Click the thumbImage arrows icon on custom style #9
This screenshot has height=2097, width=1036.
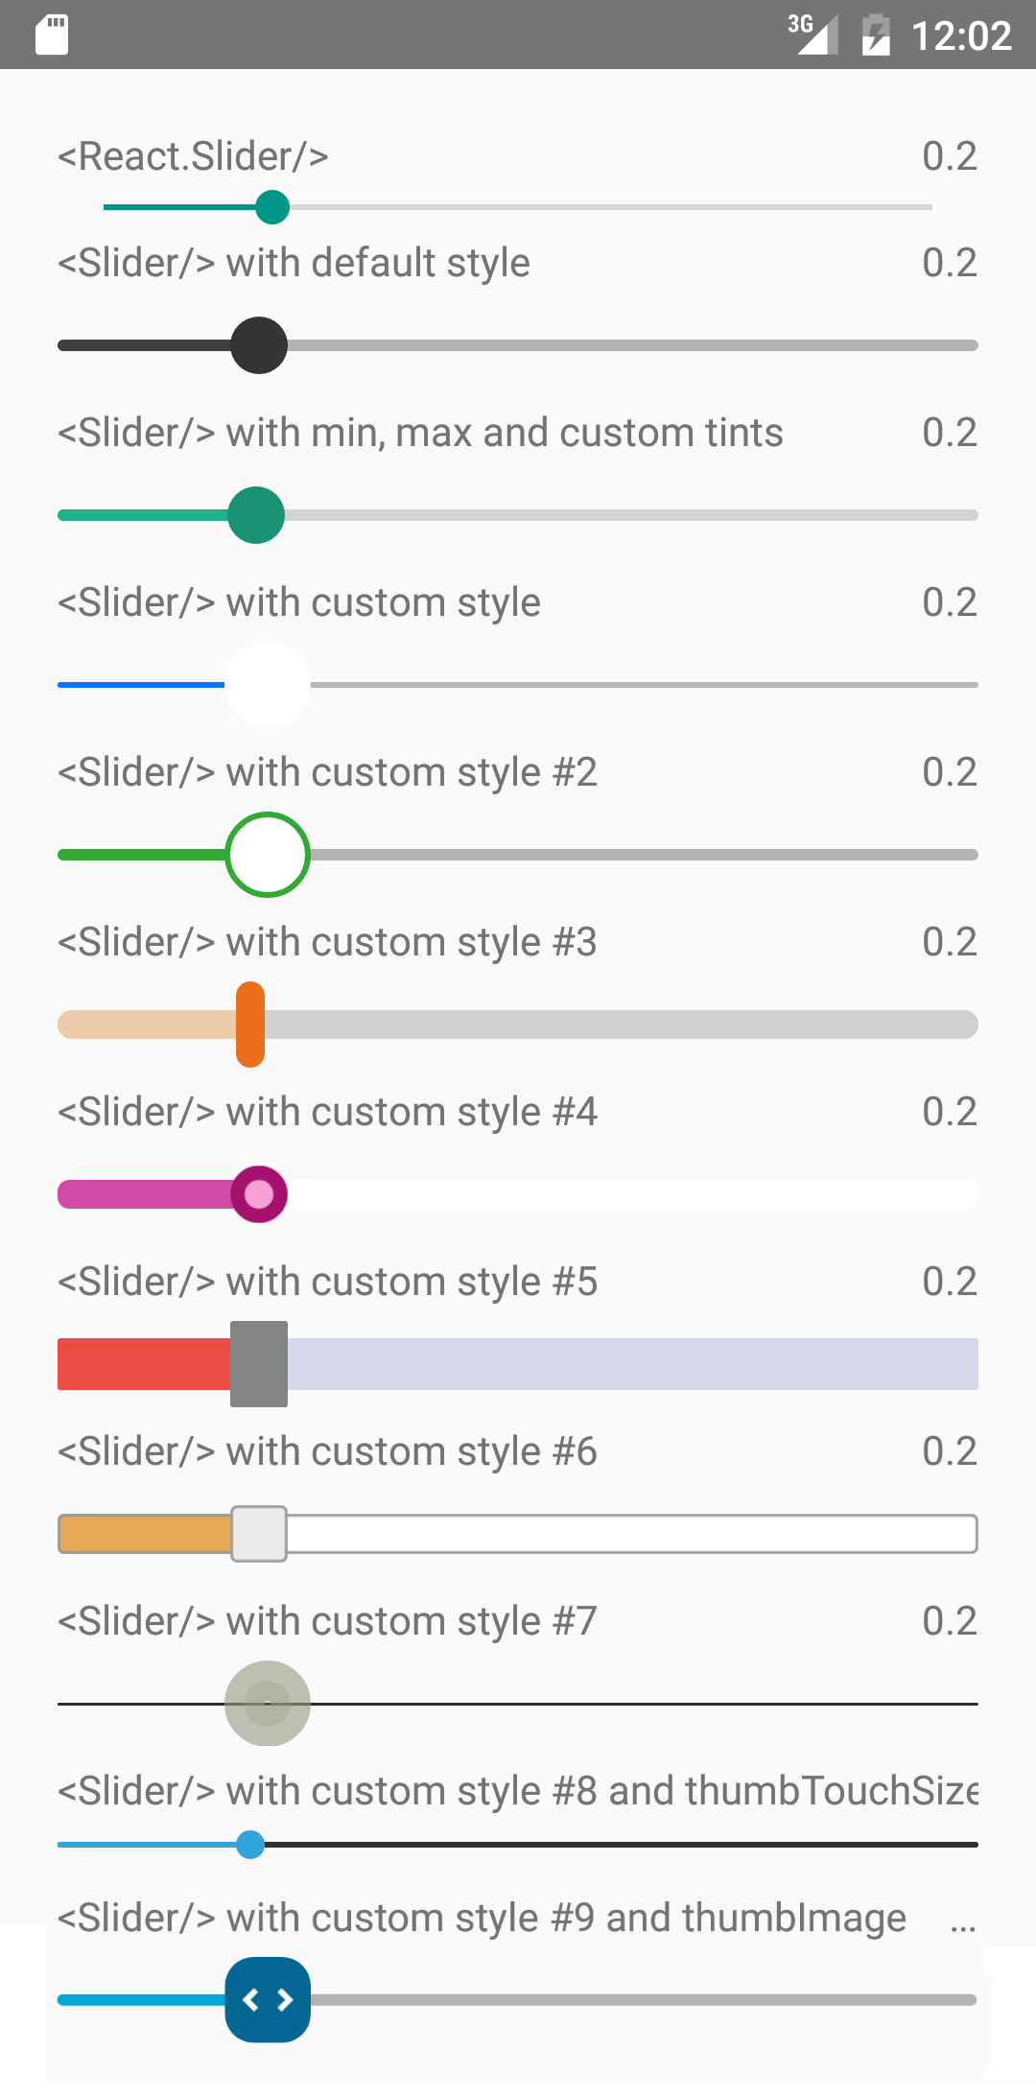pos(268,2000)
